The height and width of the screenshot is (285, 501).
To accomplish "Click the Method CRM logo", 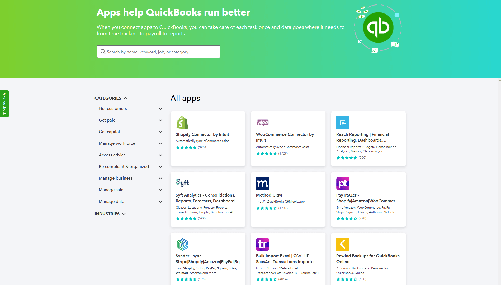I will click(263, 184).
